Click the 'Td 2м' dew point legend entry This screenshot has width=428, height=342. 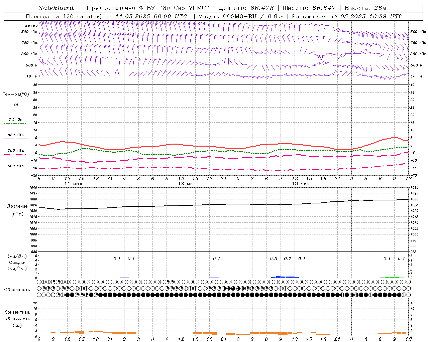(15, 120)
